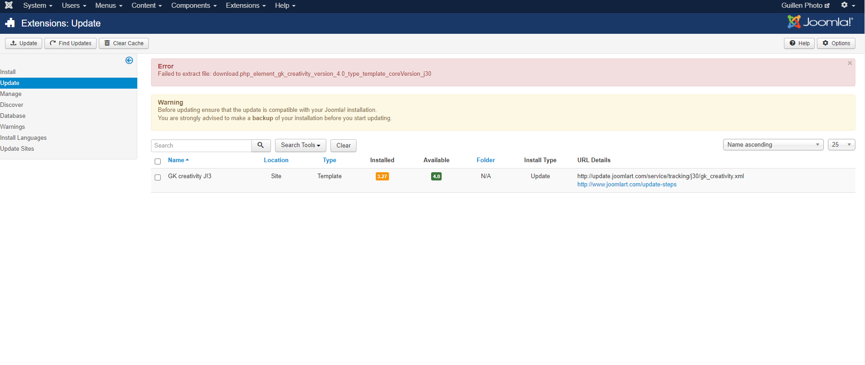Click the search magnifier button

coord(261,145)
